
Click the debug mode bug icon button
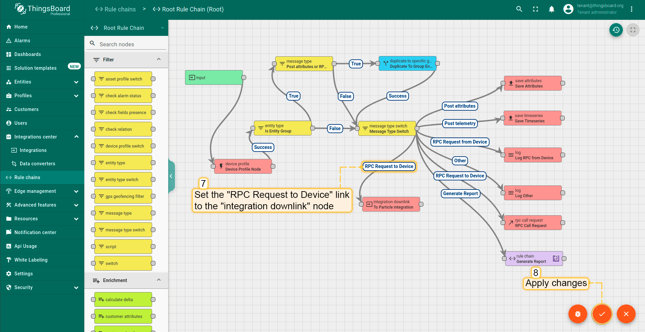(578, 314)
